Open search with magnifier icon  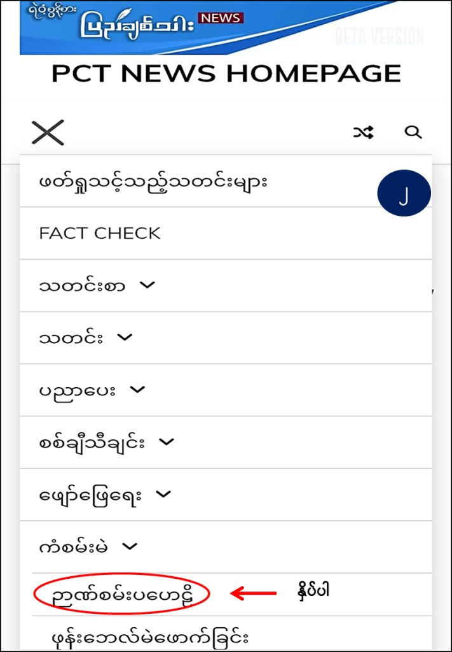click(x=413, y=132)
